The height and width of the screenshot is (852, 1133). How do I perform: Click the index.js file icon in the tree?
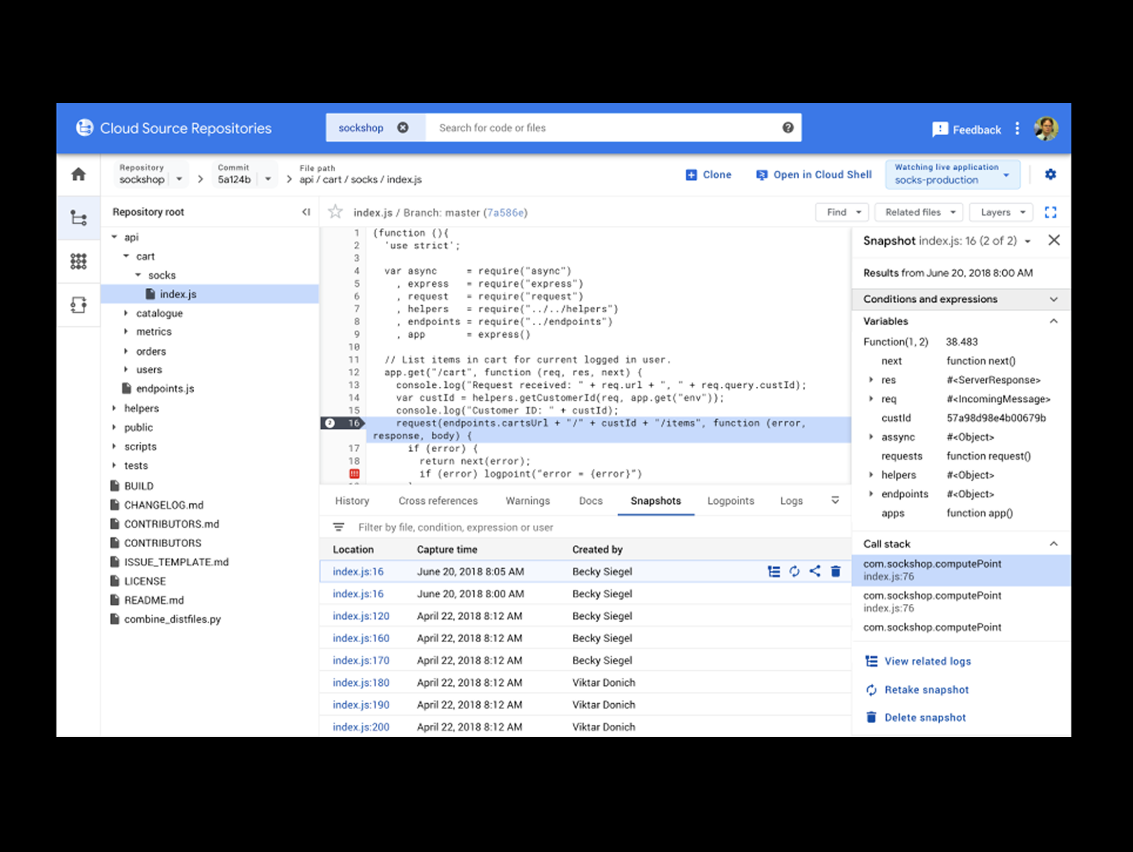[150, 294]
